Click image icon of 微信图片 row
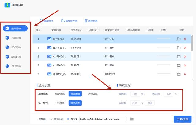This screenshot has height=125, width=196. click(x=49, y=74)
